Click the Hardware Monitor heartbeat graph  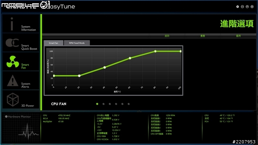tap(29, 132)
